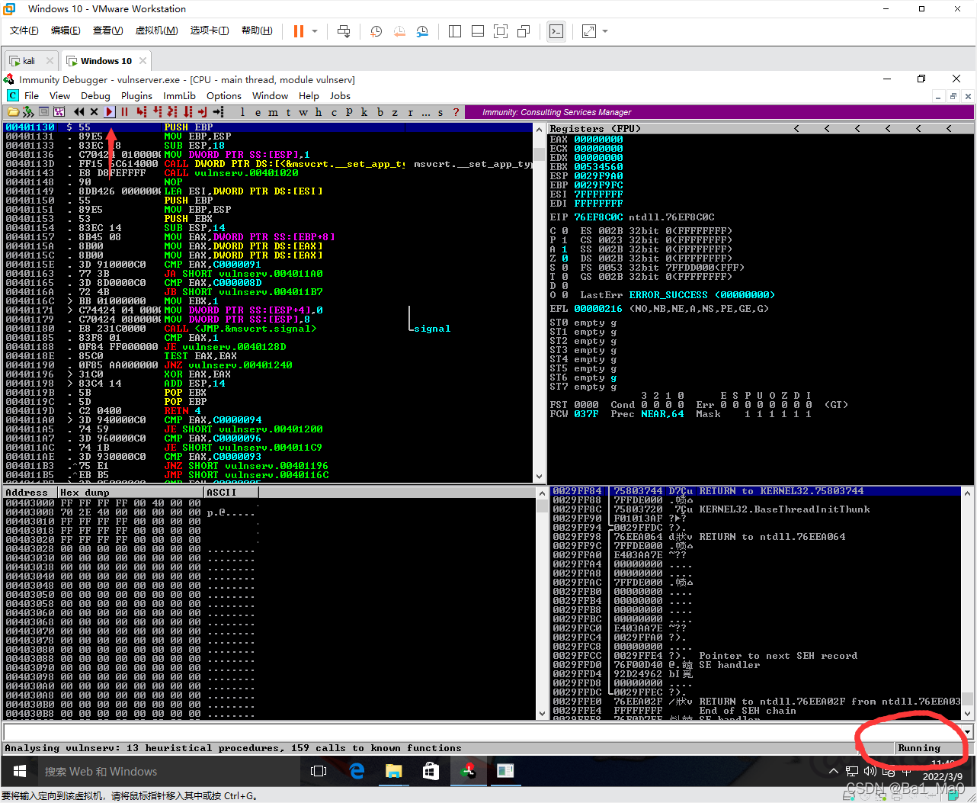
Task: Click VMware Unity mode icon
Action: [524, 31]
